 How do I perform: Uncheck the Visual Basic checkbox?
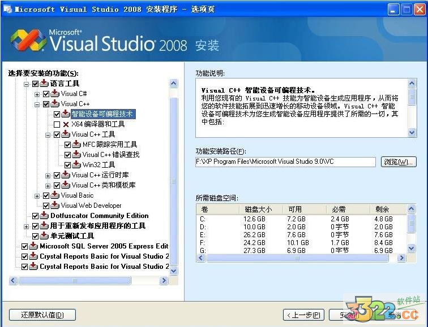pos(46,196)
